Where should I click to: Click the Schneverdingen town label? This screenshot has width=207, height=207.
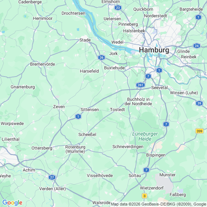[128, 147]
